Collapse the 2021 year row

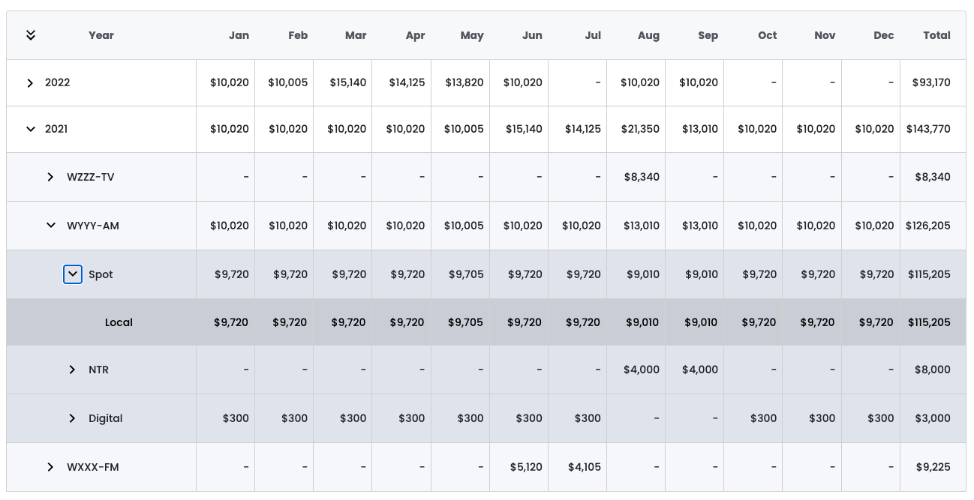[x=30, y=129]
